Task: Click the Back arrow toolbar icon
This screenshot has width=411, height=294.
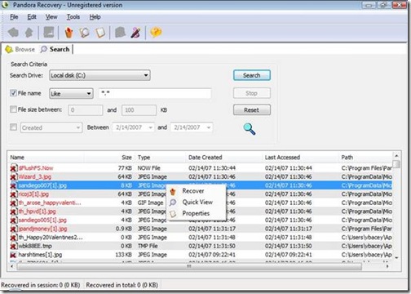Action: [13, 33]
